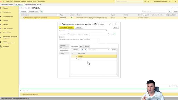Click the main list search field
The image size is (178, 100).
pos(154,11)
